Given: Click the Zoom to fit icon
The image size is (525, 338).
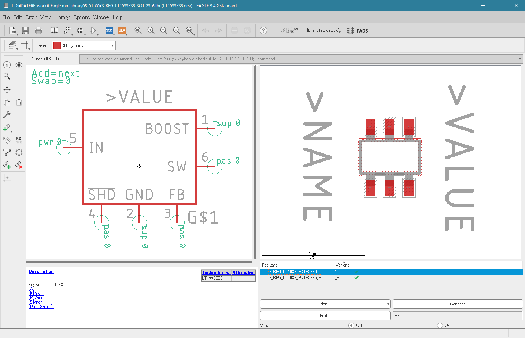Looking at the screenshot, I should coord(138,30).
